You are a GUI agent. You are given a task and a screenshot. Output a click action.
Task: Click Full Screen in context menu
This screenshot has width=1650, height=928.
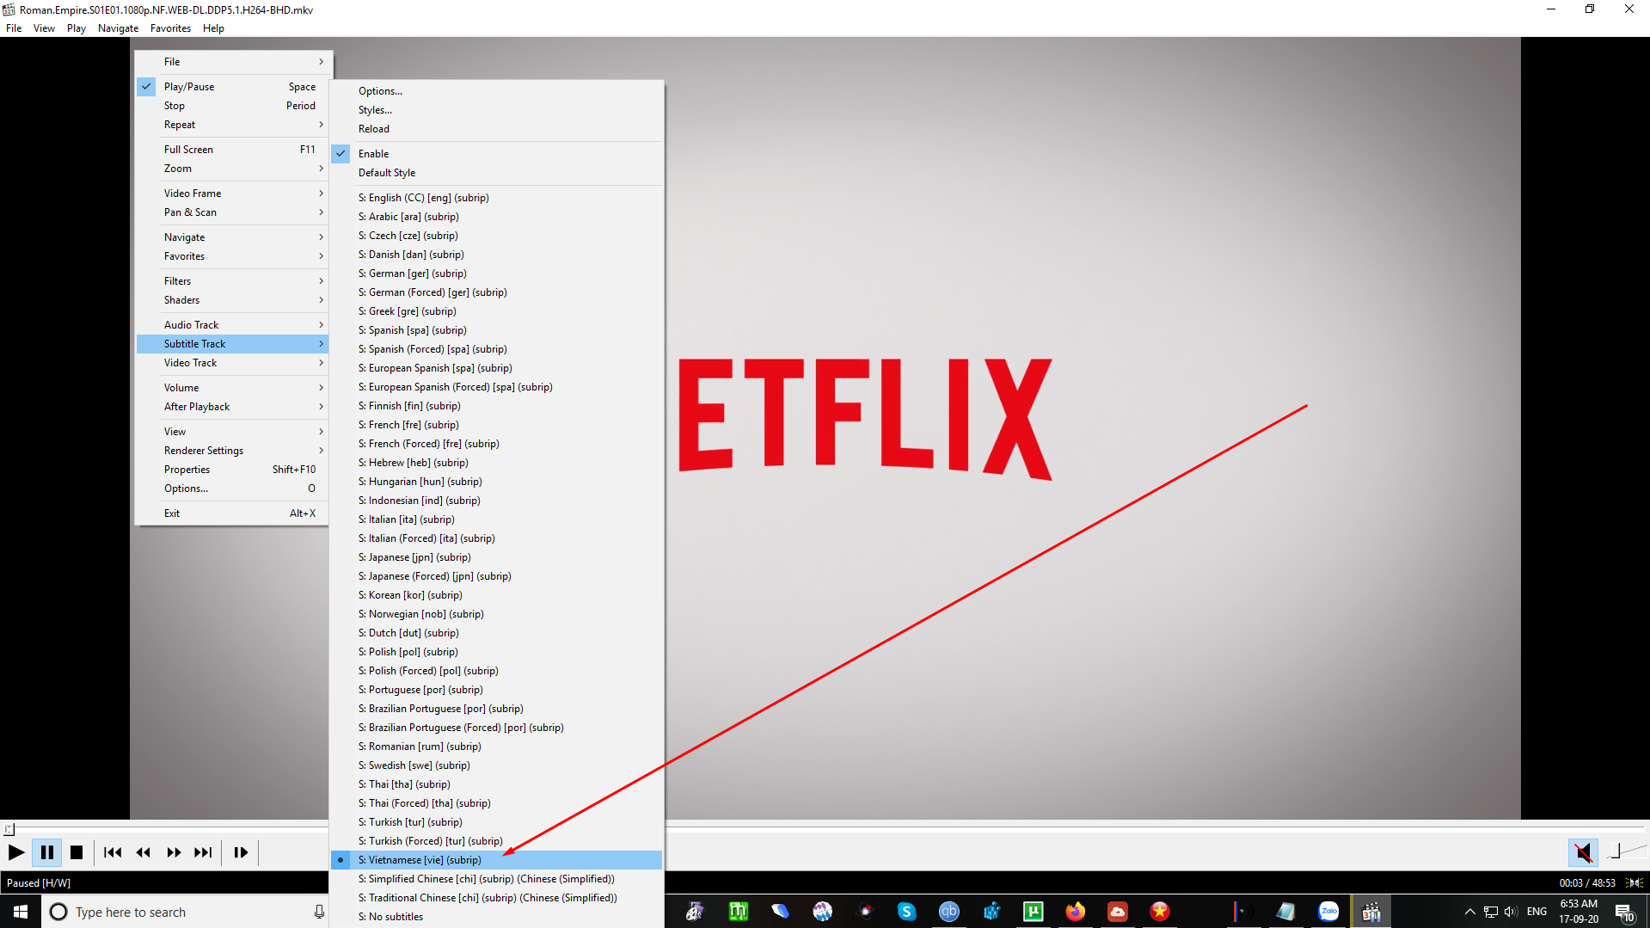pyautogui.click(x=233, y=150)
